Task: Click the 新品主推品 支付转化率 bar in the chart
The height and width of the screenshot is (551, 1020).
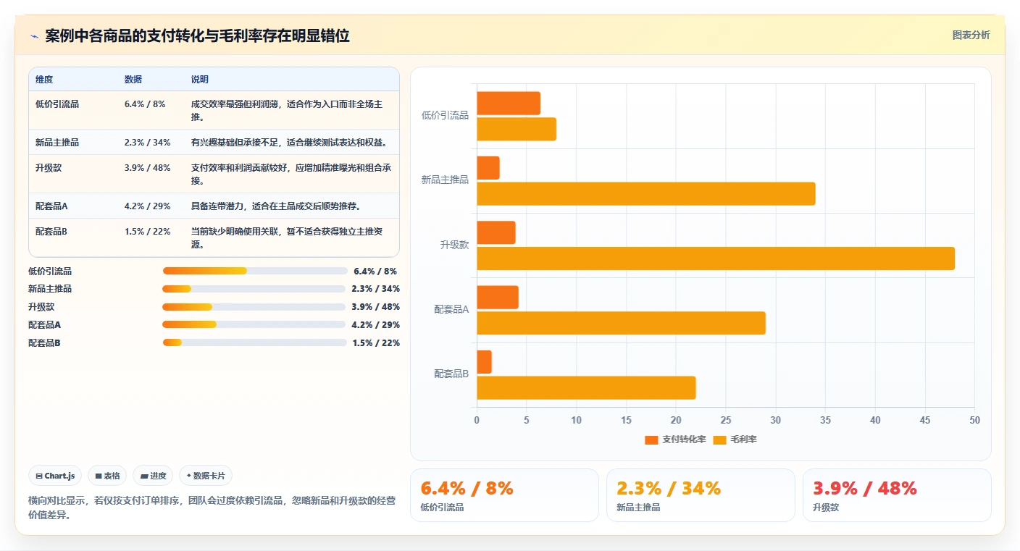Action: pos(488,168)
